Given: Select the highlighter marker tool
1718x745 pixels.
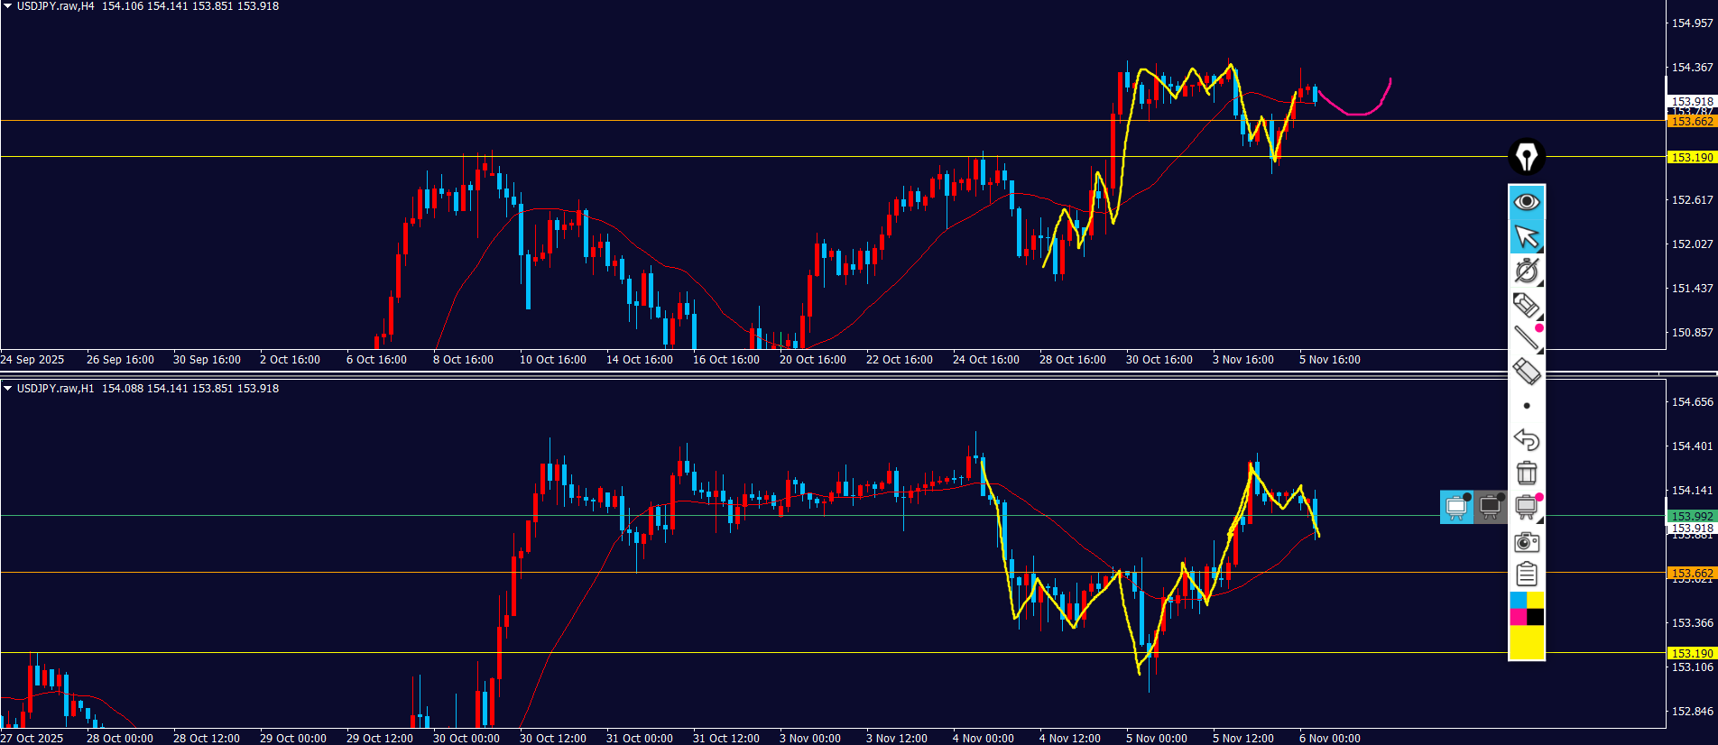Looking at the screenshot, I should click(1526, 305).
